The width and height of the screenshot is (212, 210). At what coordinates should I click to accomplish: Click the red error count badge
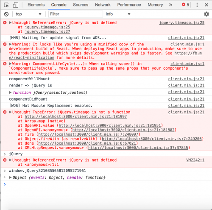click(x=185, y=5)
